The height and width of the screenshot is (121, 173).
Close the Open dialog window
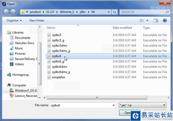165,3
